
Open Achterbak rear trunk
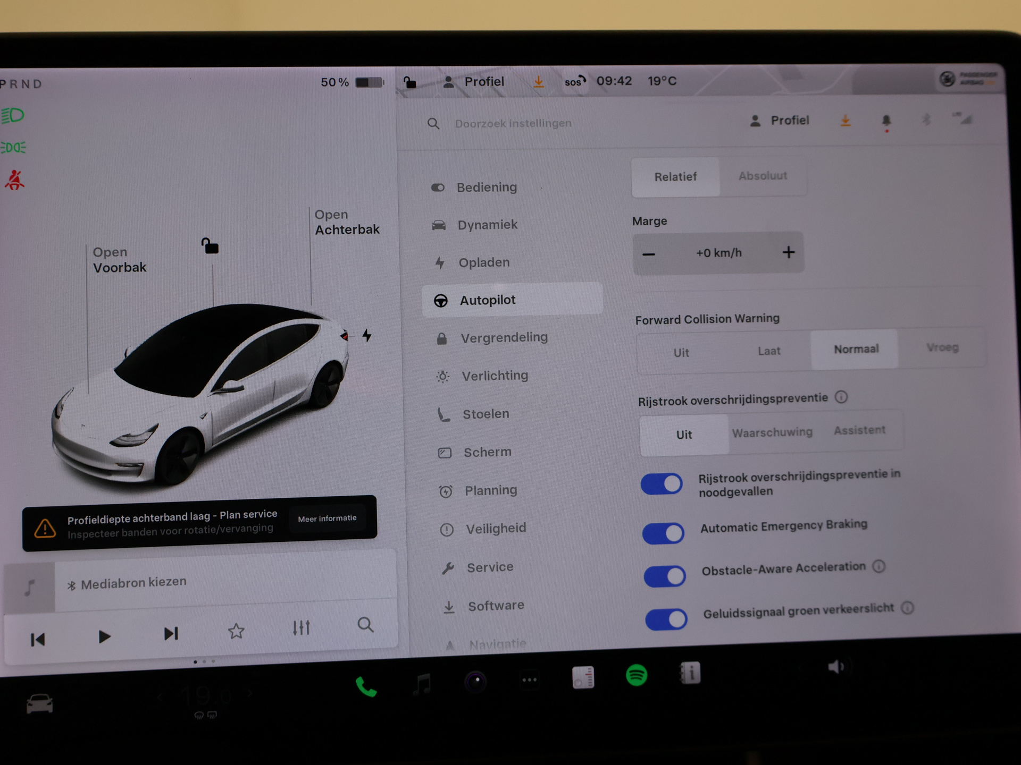(x=347, y=222)
